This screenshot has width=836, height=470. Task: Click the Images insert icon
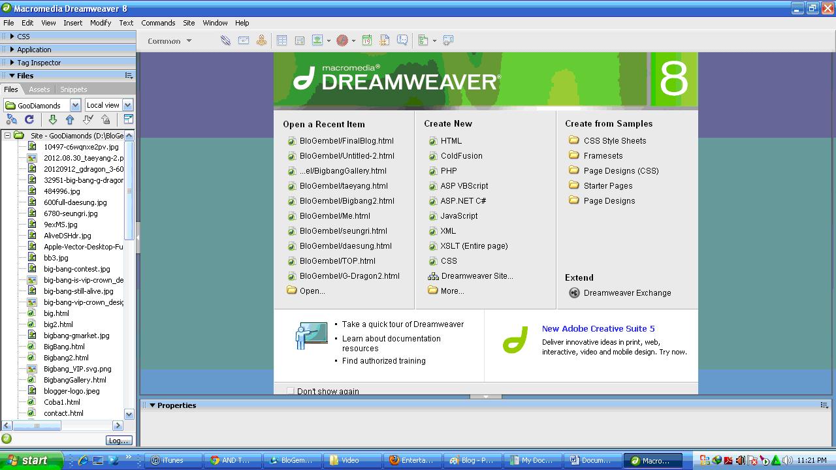pos(317,40)
